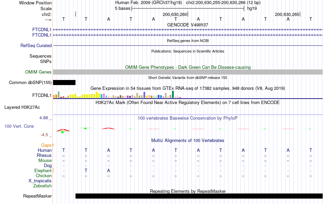Viewport: 323px width, 204px height.
Task: Click the Dog alignment row label
Action: tap(48, 165)
